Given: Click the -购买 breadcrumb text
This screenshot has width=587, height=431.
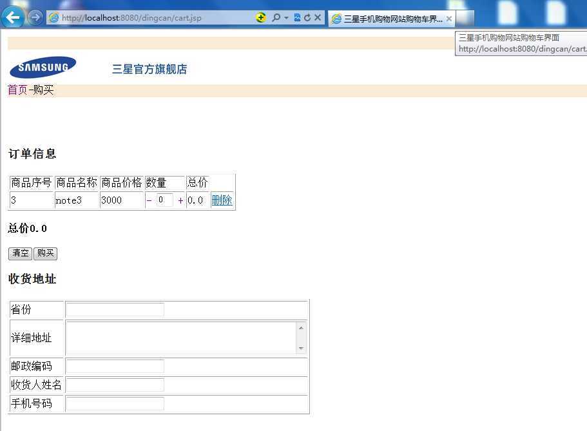Looking at the screenshot, I should [x=41, y=90].
